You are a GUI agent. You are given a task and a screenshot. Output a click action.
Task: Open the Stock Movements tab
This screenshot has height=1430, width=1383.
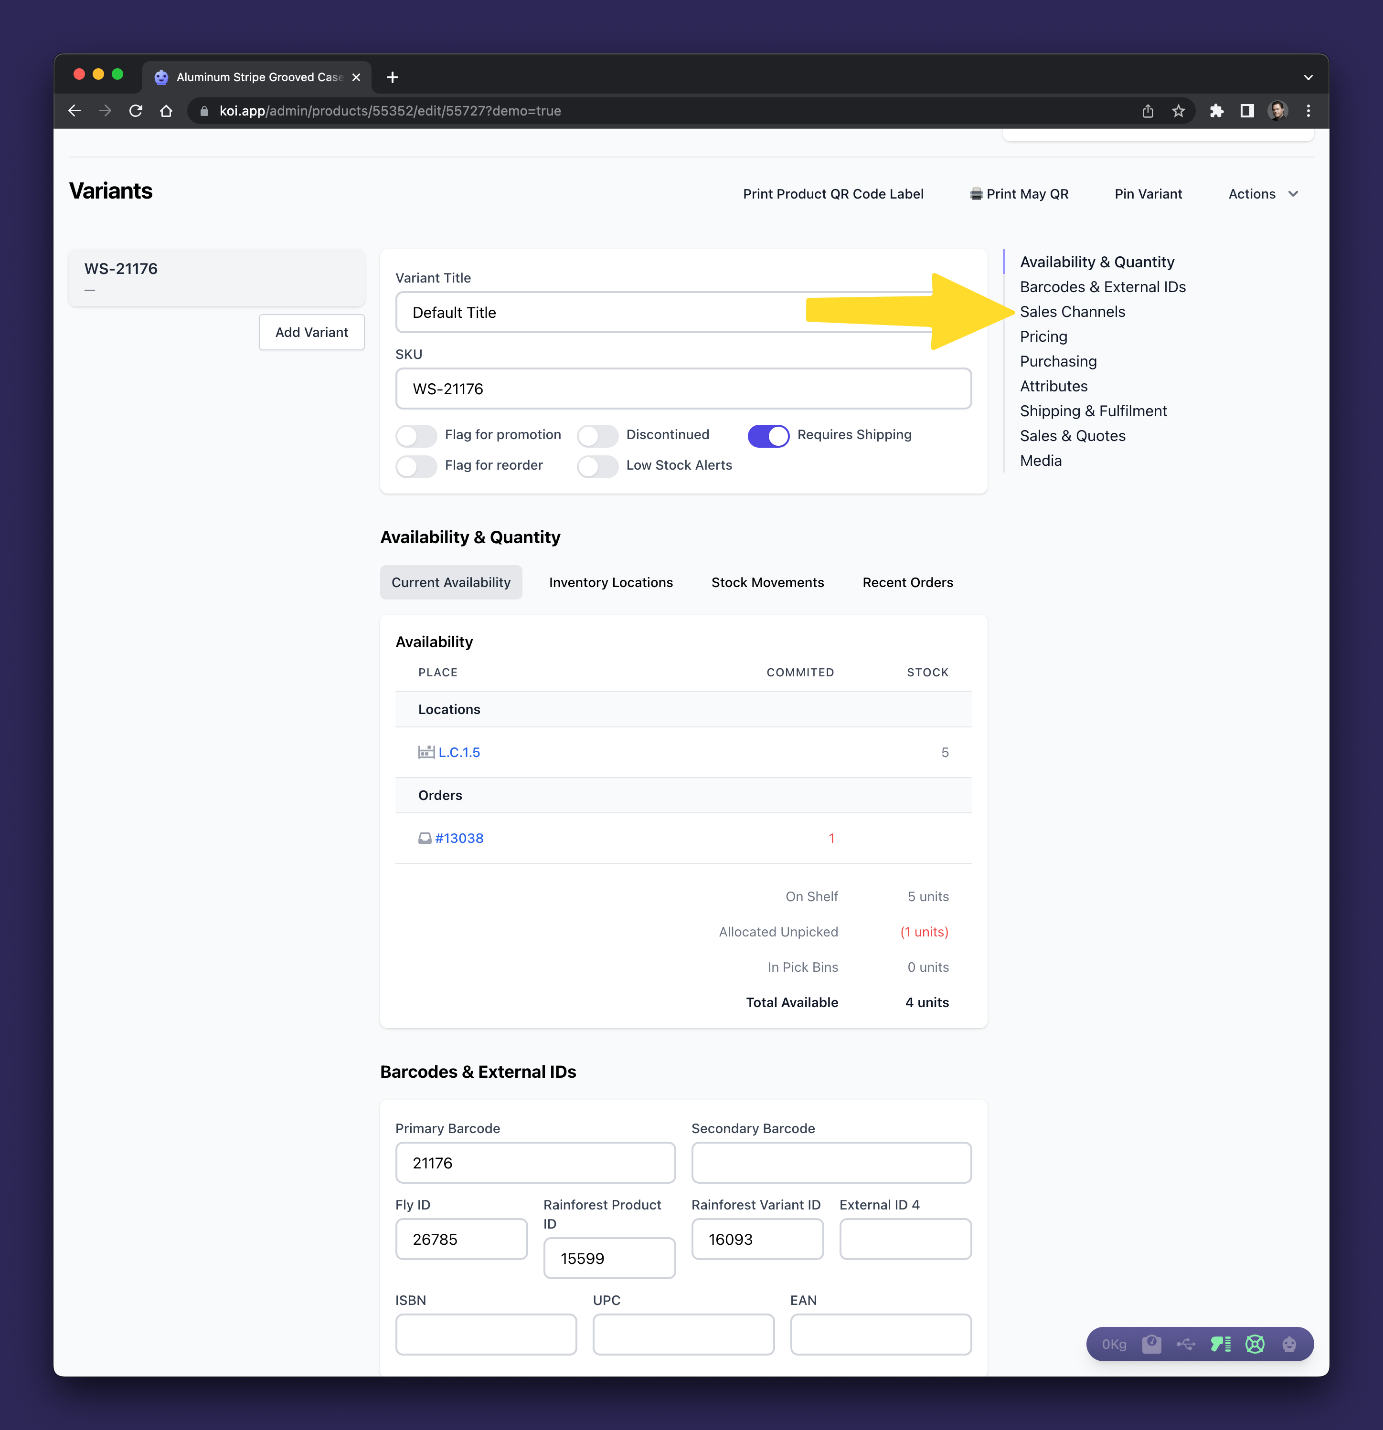pyautogui.click(x=767, y=582)
